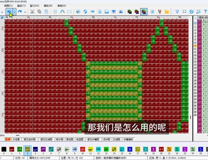208x160 pixels.
Task: Select highlighted row 7 in right panel
Action: (195, 46)
